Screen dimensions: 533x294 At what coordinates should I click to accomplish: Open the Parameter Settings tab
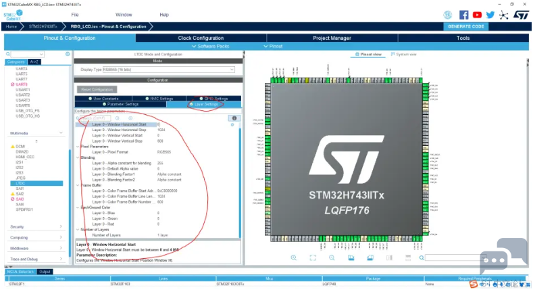coord(120,104)
